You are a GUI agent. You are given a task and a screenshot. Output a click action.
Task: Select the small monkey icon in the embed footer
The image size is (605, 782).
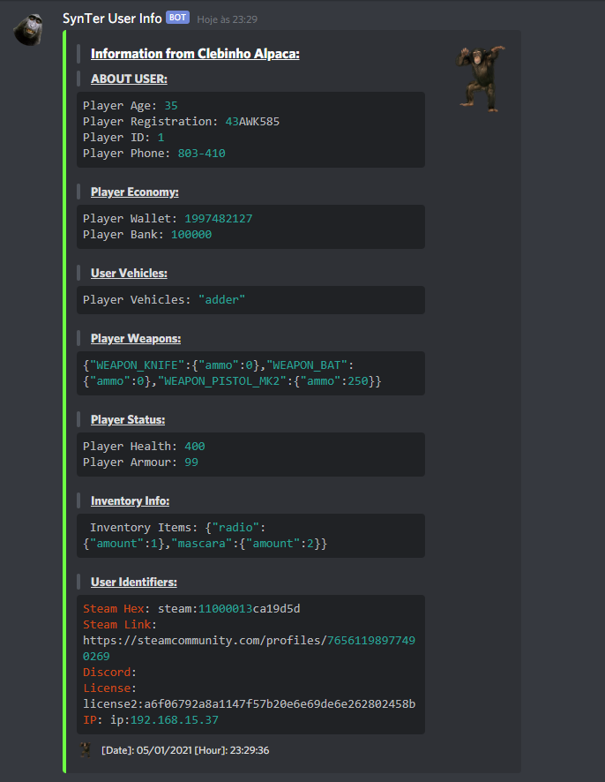(86, 749)
